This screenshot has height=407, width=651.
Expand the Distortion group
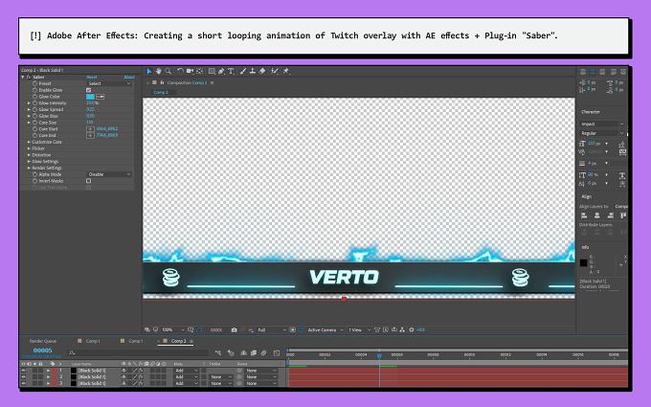(x=29, y=155)
